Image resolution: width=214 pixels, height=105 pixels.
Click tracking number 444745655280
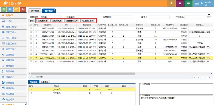point(170,47)
